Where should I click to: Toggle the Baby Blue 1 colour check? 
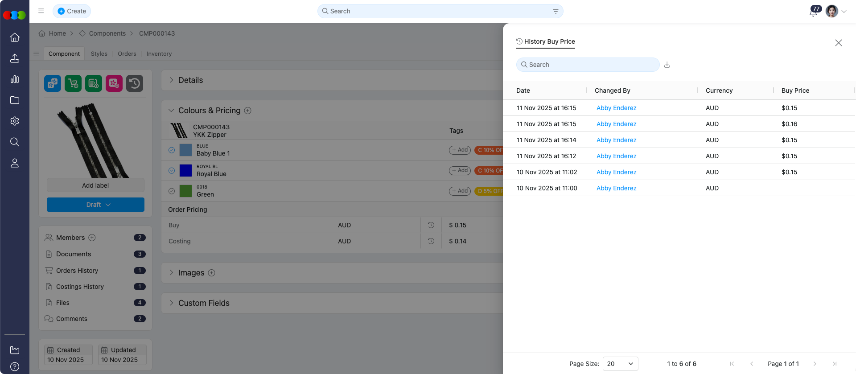pos(172,150)
